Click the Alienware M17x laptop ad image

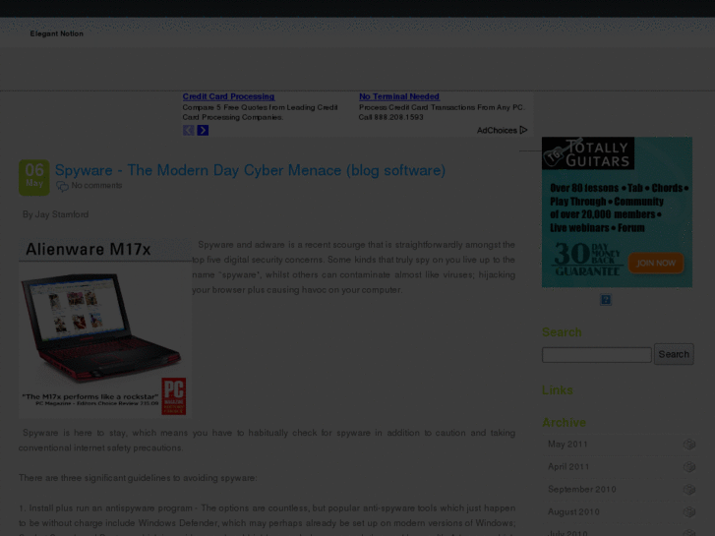coord(105,328)
